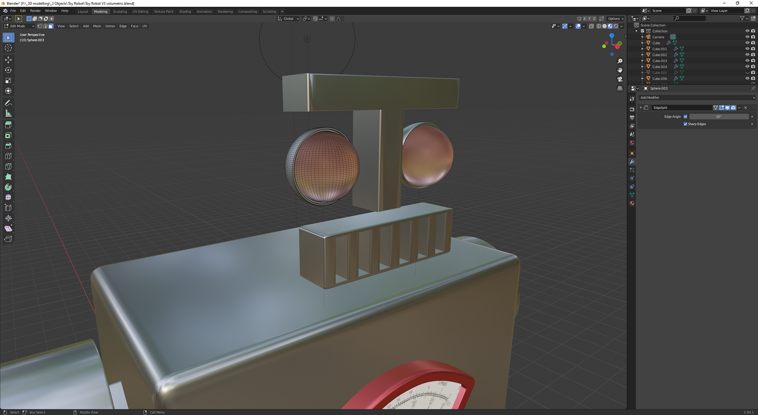This screenshot has height=415, width=758.
Task: Switch perspective/orthographic with grid icon
Action: coord(620,88)
